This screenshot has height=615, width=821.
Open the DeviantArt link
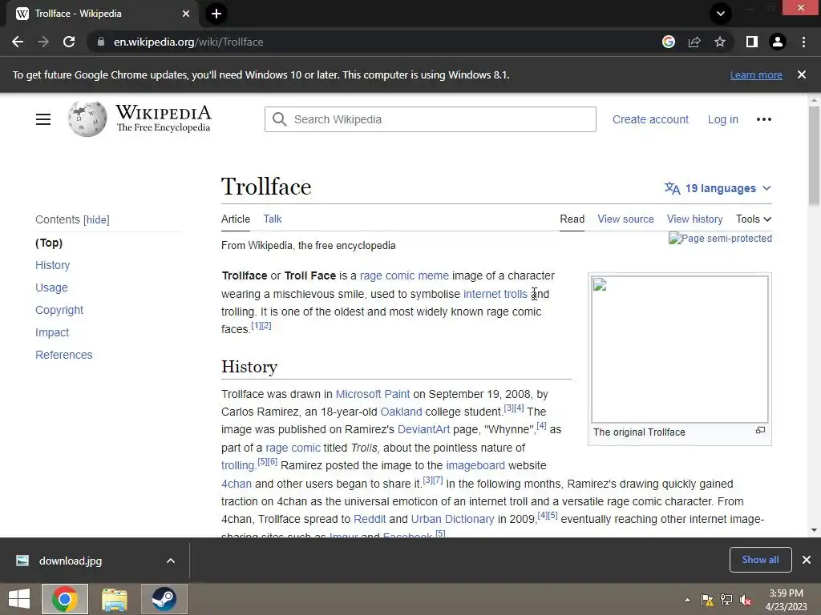tap(423, 429)
